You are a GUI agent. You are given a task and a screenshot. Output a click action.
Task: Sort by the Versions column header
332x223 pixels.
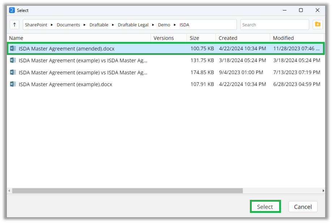169,38
